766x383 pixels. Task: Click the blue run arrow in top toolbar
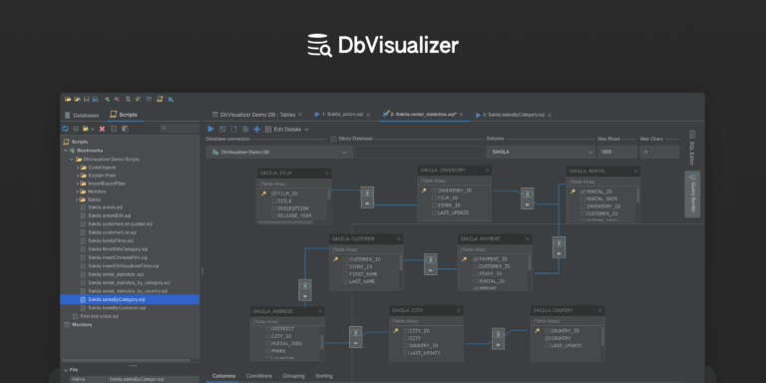coord(171,99)
